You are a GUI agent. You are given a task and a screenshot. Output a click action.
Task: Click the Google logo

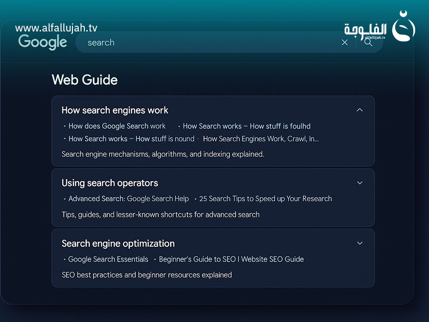point(43,42)
